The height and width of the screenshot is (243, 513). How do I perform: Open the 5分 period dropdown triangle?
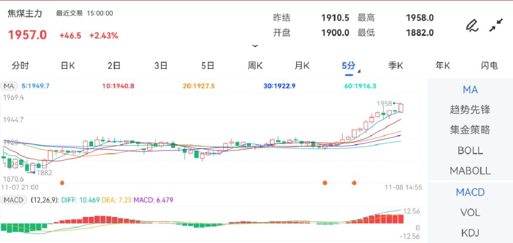(x=359, y=71)
